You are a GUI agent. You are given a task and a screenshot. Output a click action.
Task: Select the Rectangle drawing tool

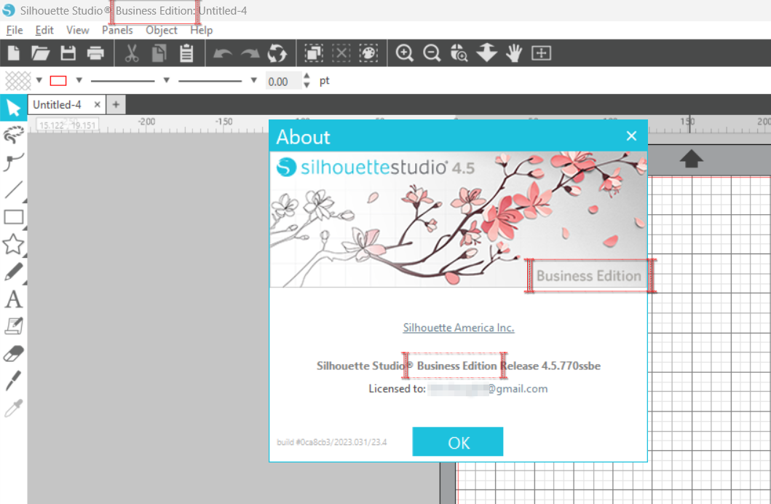pos(13,217)
